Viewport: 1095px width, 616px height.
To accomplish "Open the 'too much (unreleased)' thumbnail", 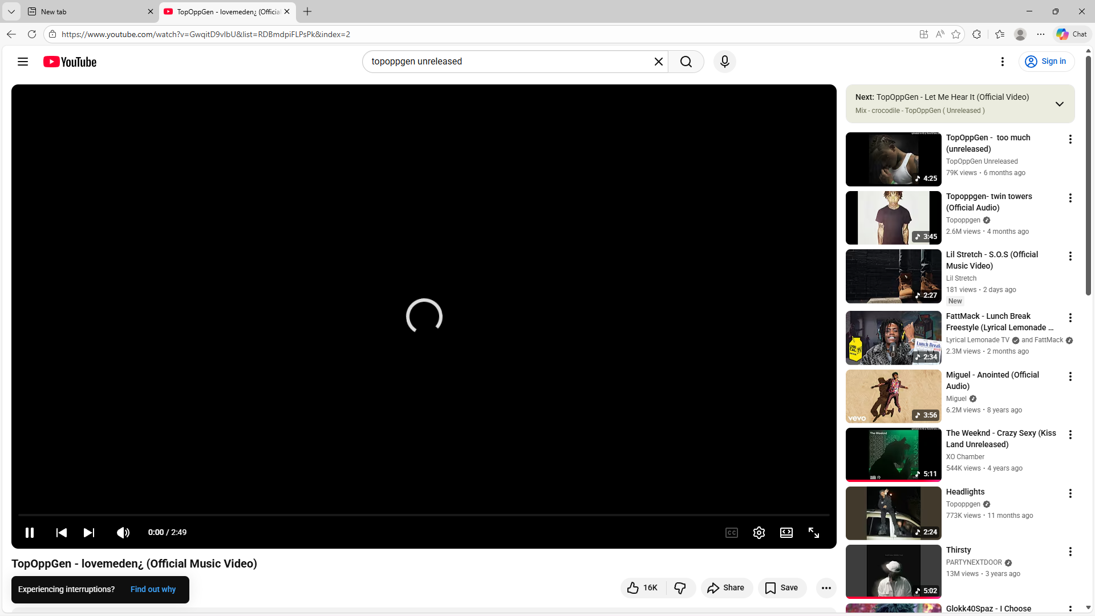I will (x=894, y=159).
